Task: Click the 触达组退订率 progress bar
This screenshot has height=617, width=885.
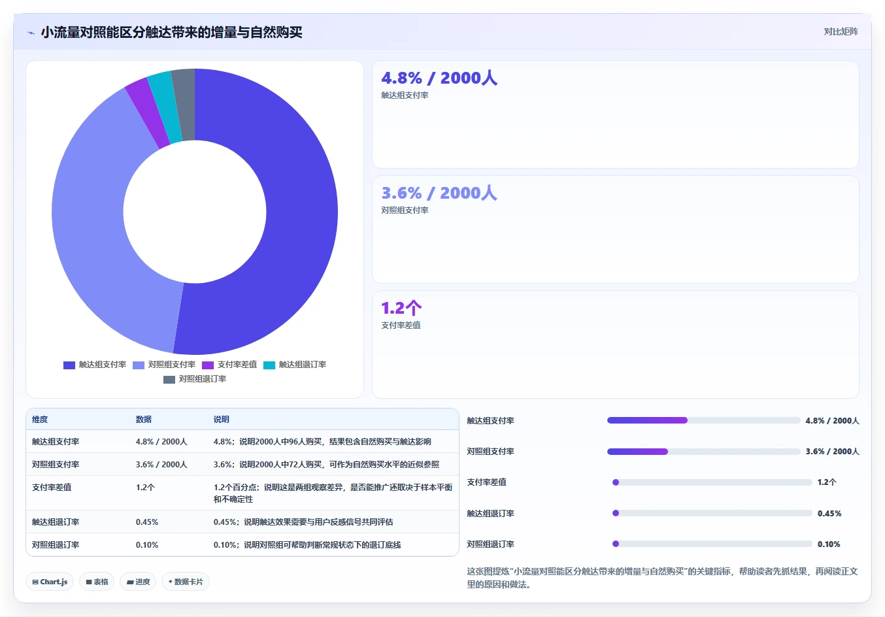Action: click(712, 513)
